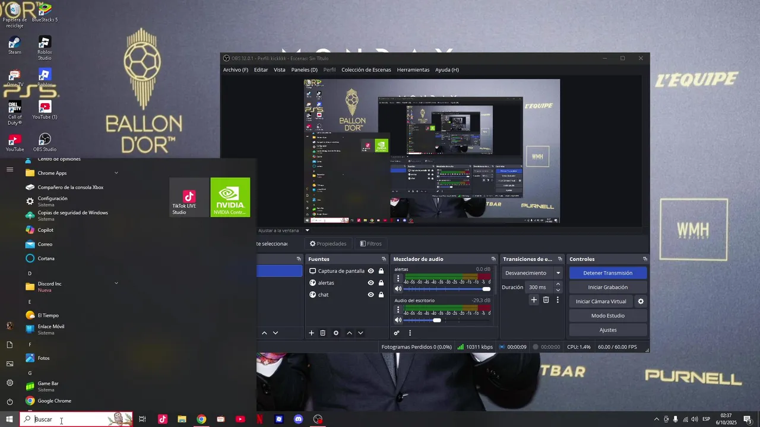The width and height of the screenshot is (760, 427).
Task: Move source down arrow in Fuentes toolbar
Action: pyautogui.click(x=360, y=333)
